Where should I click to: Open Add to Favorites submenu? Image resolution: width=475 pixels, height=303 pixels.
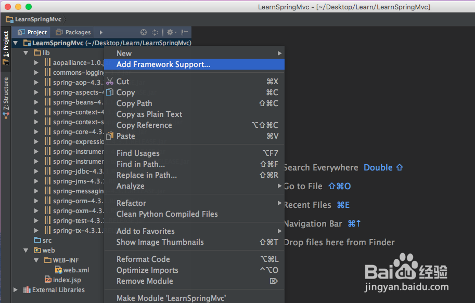click(x=194, y=231)
